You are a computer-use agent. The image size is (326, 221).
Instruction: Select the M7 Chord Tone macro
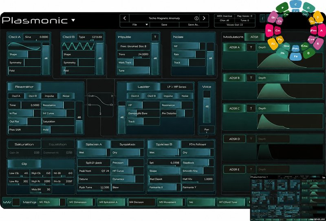click(231, 202)
